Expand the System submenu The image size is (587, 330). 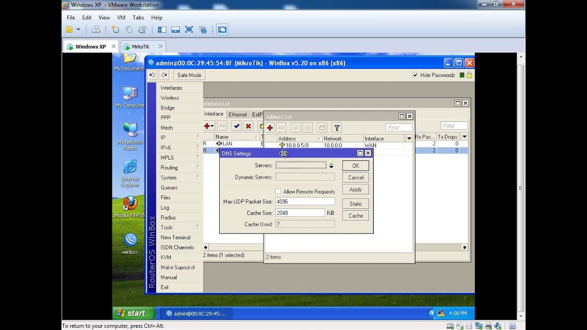coord(179,177)
